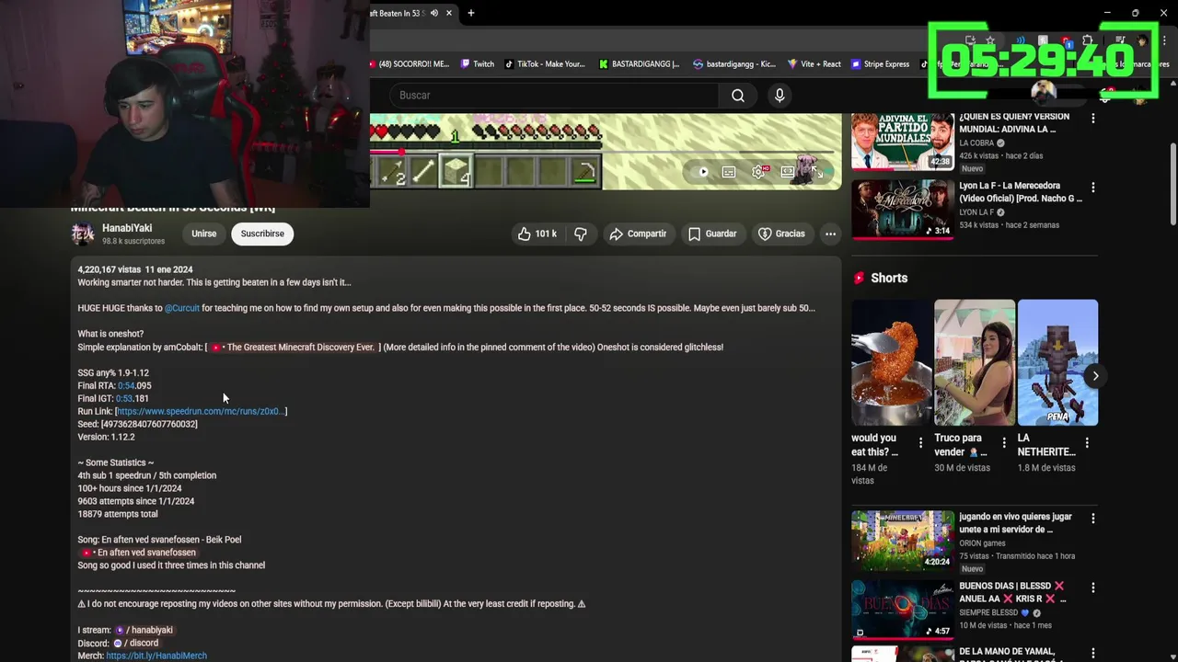Open Lyon La F La Merecedora thumbnail
The width and height of the screenshot is (1178, 662).
903,210
